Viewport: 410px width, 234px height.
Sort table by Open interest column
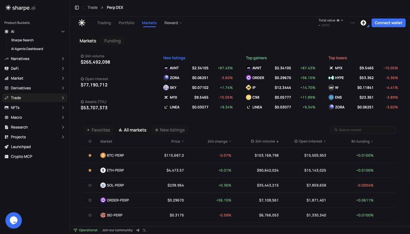click(310, 141)
